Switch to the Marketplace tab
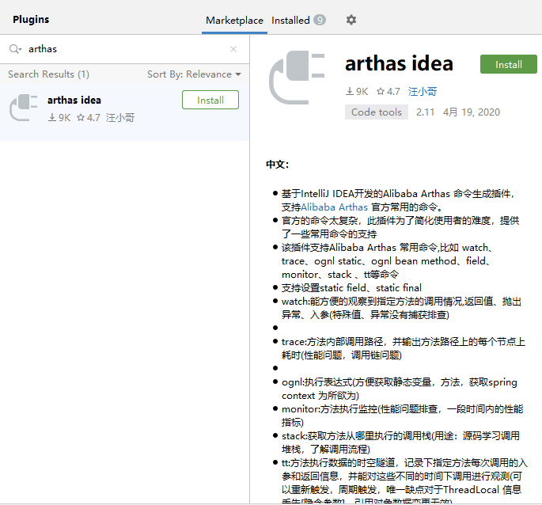Image resolution: width=542 pixels, height=505 pixels. (234, 21)
